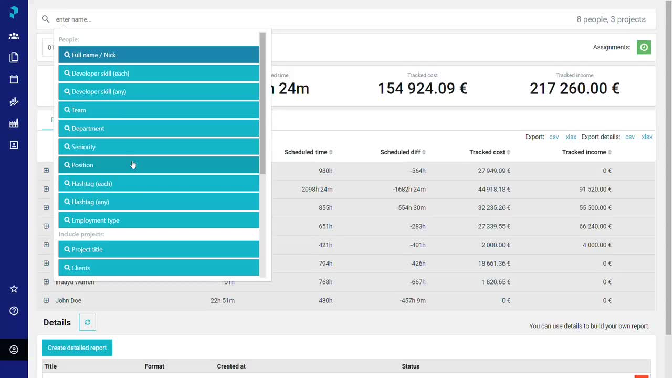Pick the Team filter option

point(159,110)
